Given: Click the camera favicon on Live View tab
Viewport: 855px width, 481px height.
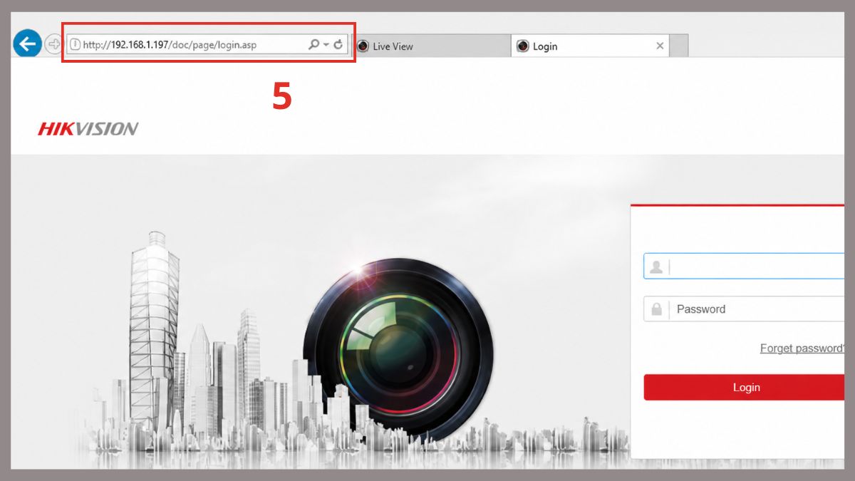Looking at the screenshot, I should click(x=363, y=46).
